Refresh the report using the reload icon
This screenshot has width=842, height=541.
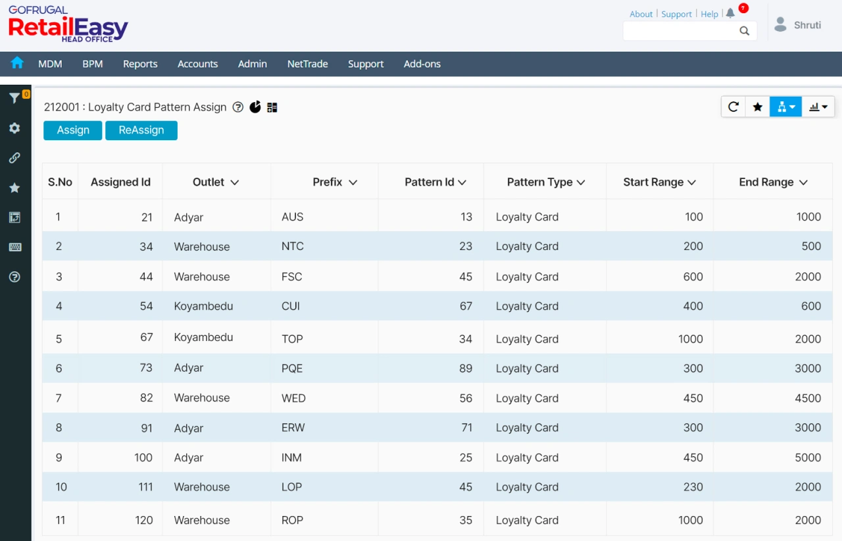tap(733, 106)
